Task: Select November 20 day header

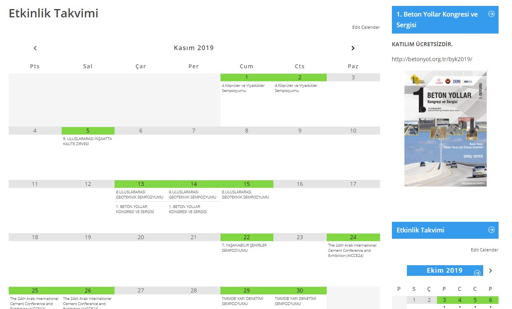Action: [x=141, y=237]
